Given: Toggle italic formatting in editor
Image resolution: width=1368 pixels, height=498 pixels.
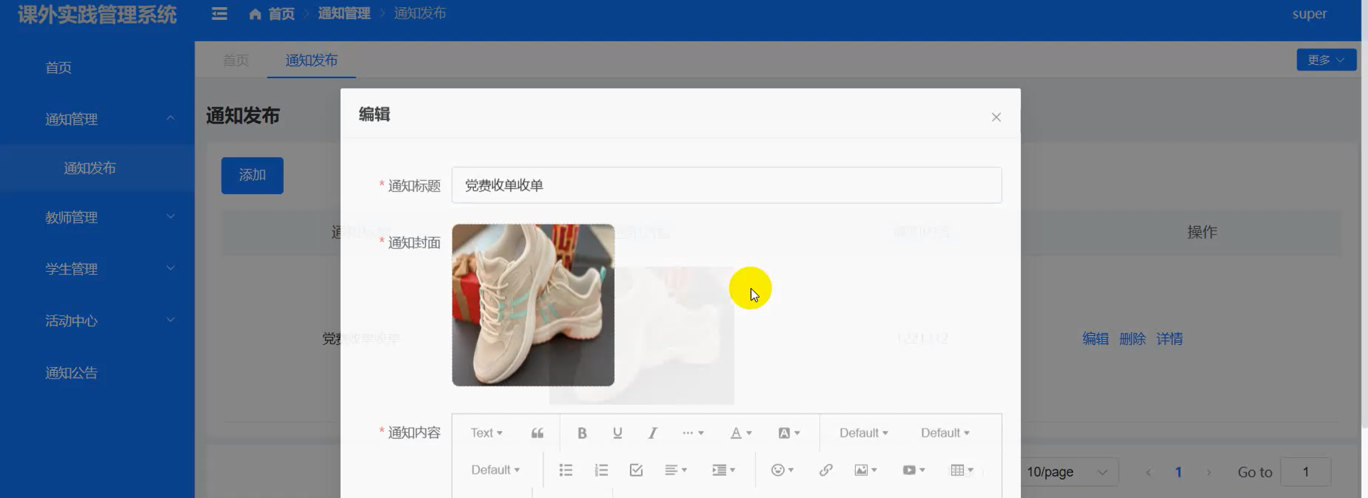Looking at the screenshot, I should (x=652, y=433).
